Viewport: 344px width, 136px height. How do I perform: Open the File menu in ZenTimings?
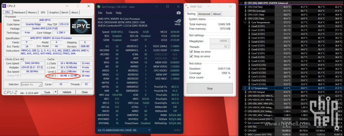click(x=100, y=13)
